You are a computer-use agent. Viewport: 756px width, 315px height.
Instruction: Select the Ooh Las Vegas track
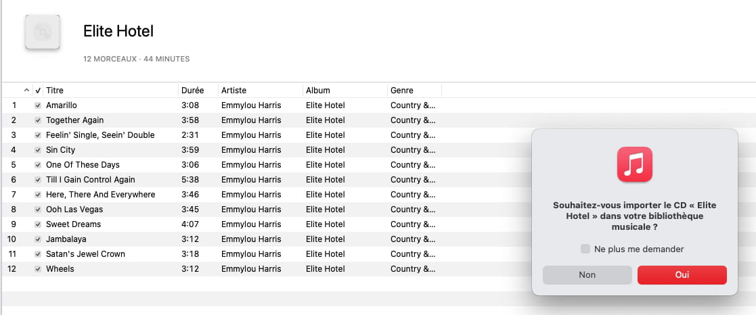coord(266,210)
